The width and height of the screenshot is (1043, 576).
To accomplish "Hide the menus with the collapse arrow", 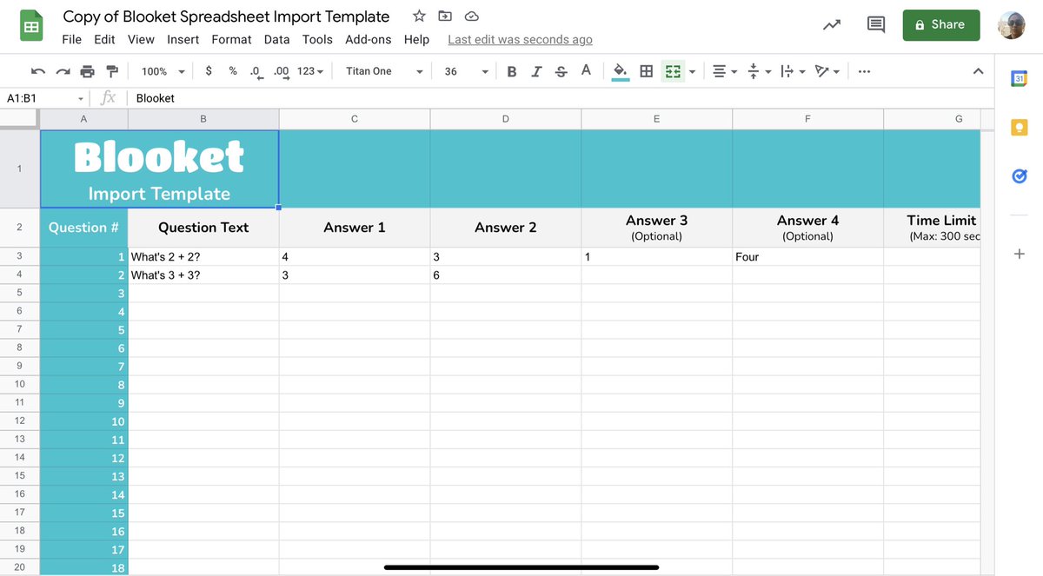I will 978,71.
